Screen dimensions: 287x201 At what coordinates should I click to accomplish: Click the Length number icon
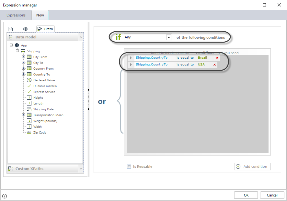click(x=29, y=103)
